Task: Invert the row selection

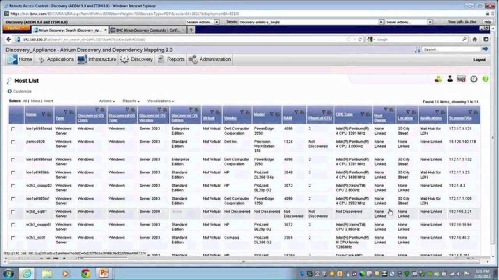Action: (48, 101)
